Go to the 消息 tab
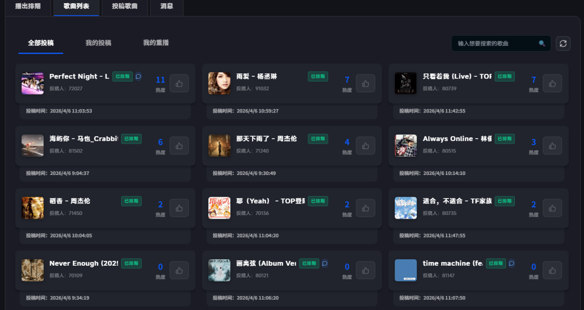 click(167, 6)
